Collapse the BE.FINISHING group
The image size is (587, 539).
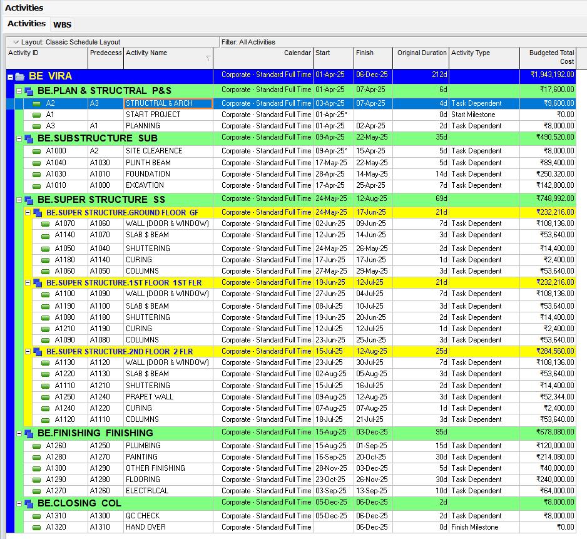(19, 433)
